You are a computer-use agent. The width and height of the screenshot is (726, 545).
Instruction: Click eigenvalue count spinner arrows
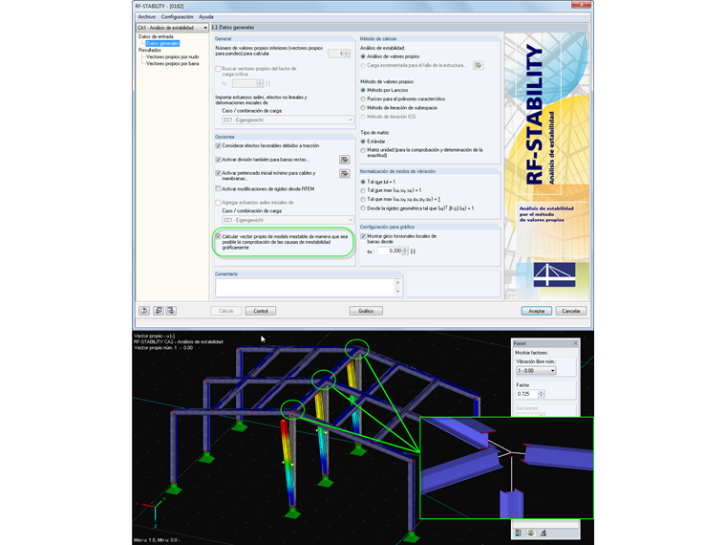pyautogui.click(x=347, y=54)
